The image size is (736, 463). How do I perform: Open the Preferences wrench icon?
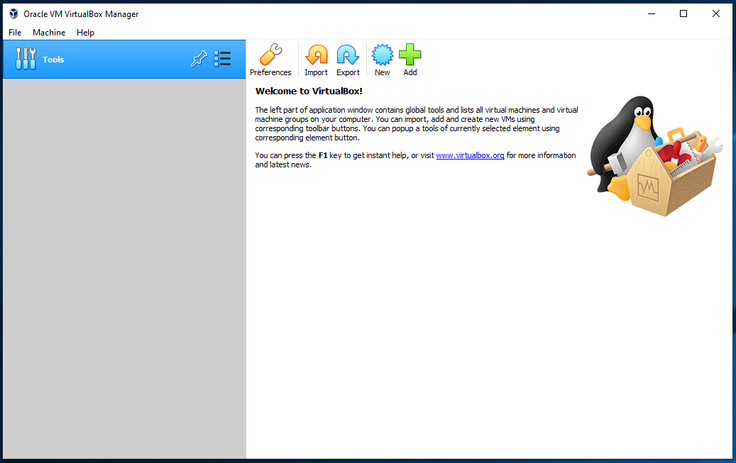click(271, 55)
